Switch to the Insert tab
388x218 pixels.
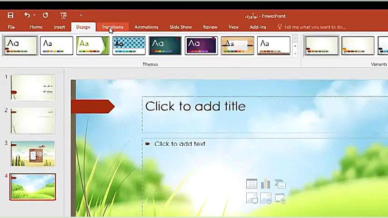pos(59,27)
